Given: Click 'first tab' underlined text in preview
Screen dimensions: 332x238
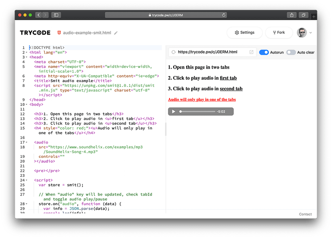Looking at the screenshot, I should (228, 78).
